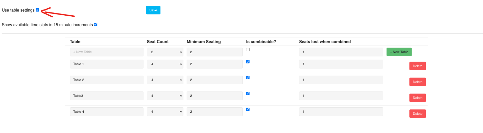Delete the Table3 row
The width and height of the screenshot is (483, 133).
417,98
